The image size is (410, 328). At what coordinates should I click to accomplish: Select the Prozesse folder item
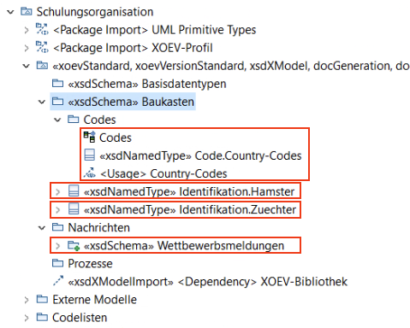click(x=82, y=263)
